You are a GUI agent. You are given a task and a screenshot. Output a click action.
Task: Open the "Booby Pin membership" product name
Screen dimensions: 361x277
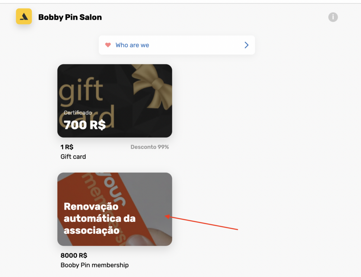(95, 265)
